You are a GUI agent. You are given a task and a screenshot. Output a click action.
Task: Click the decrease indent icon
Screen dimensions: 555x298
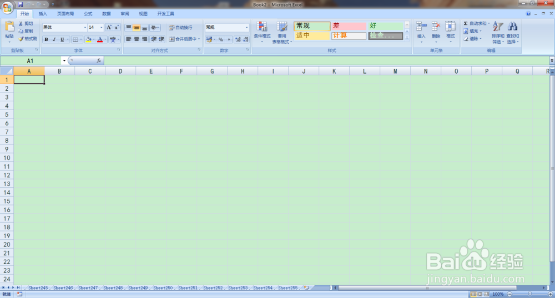(x=154, y=39)
